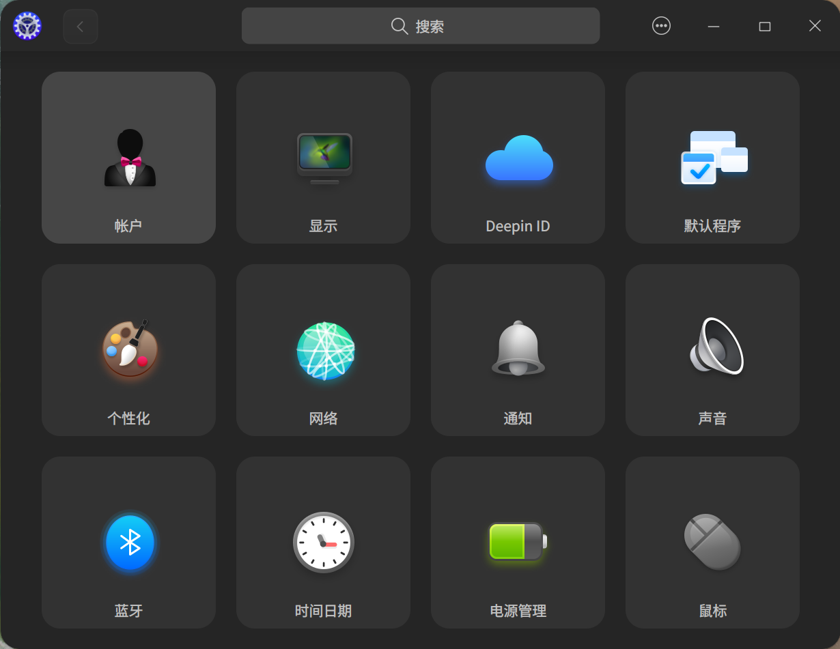Open the 时间日期 (Time and Date) clock icon
The width and height of the screenshot is (840, 649).
pos(323,542)
